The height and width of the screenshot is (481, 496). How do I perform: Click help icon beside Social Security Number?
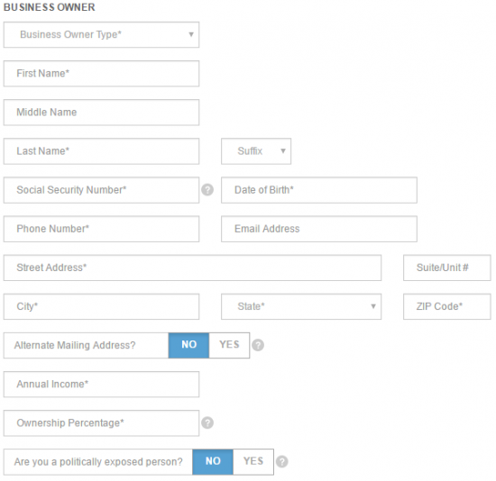click(x=207, y=190)
